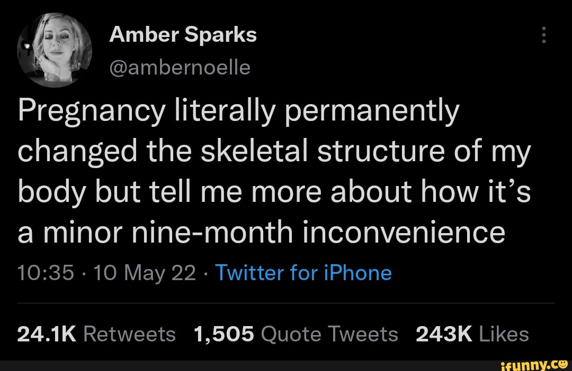View the Quote Tweets label
This screenshot has height=371, width=572.
[x=329, y=334]
